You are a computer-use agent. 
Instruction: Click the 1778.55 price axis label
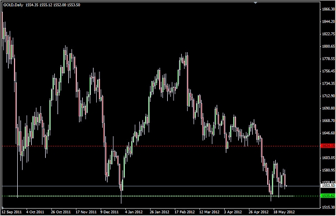point(328,59)
